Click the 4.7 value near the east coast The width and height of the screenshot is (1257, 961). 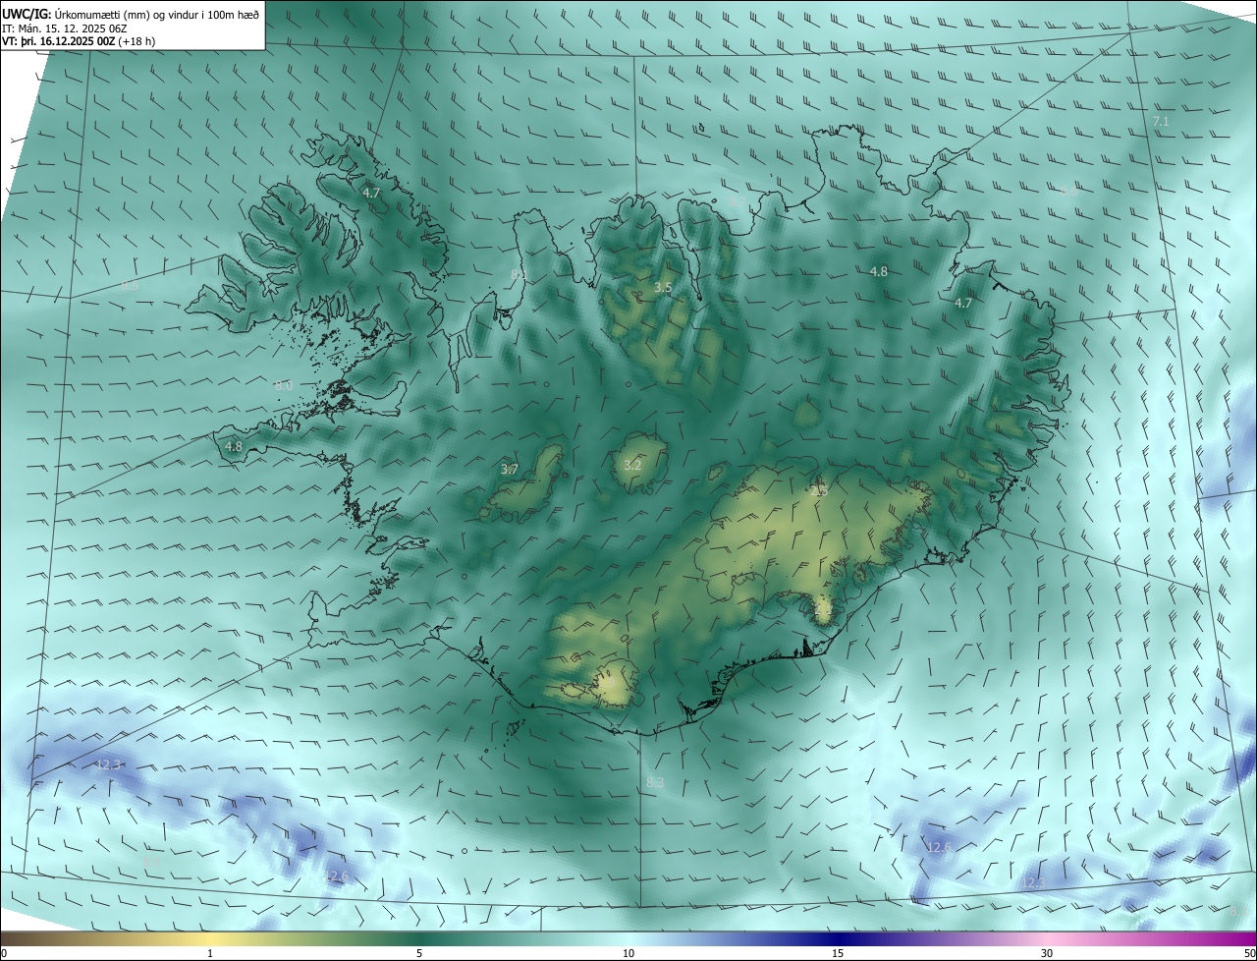[x=963, y=303]
